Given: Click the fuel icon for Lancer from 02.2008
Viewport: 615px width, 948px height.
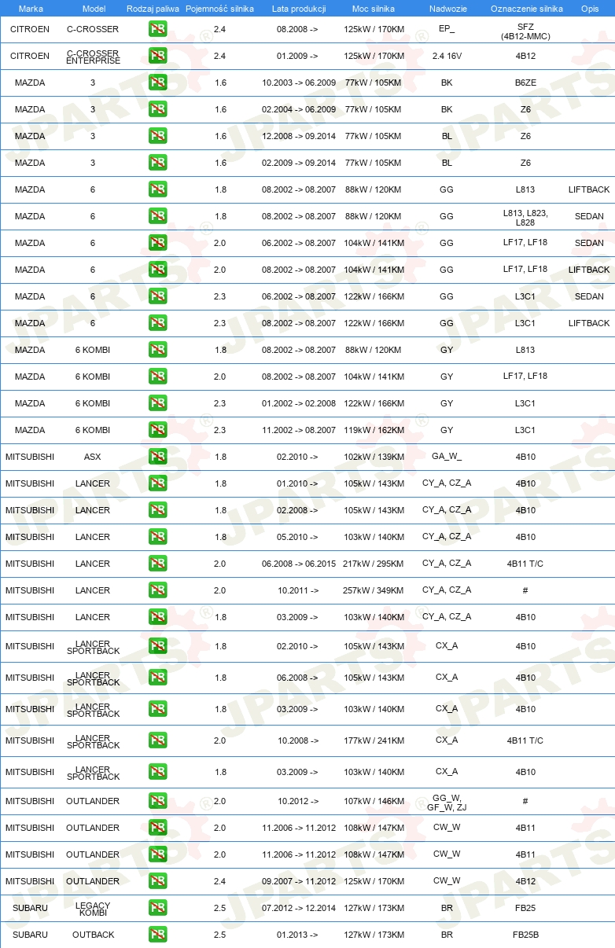Looking at the screenshot, I should pyautogui.click(x=157, y=511).
